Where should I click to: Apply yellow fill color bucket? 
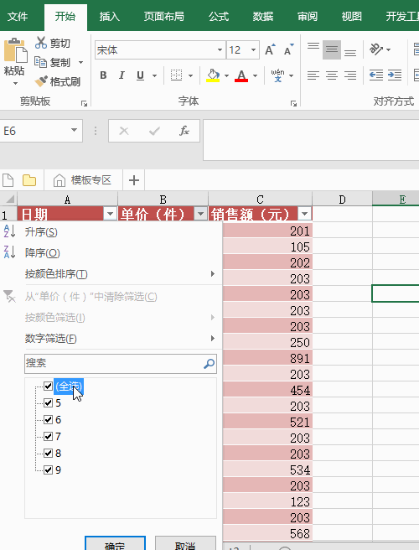tap(213, 75)
